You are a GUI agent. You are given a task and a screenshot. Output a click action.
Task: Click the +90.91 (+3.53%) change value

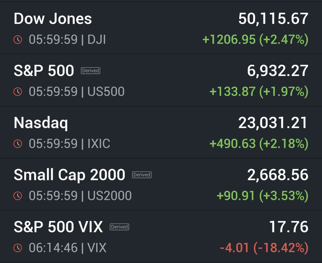(x=262, y=196)
